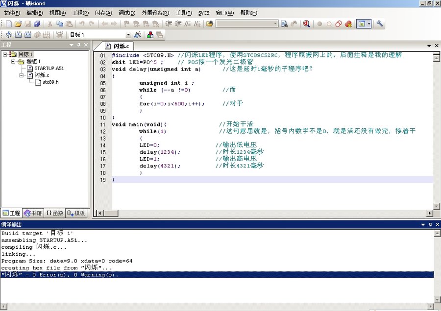Open Configuration via the wrench icon
This screenshot has width=441, height=311.
click(380, 24)
